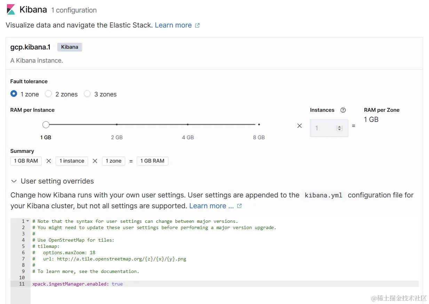The image size is (429, 304).
Task: Click the '1 GB RAM' first summary badge
Action: tap(26, 161)
